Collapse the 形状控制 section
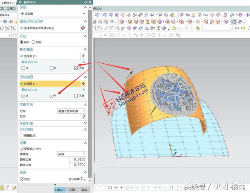This screenshot has height=193, width=250. (x=85, y=129)
